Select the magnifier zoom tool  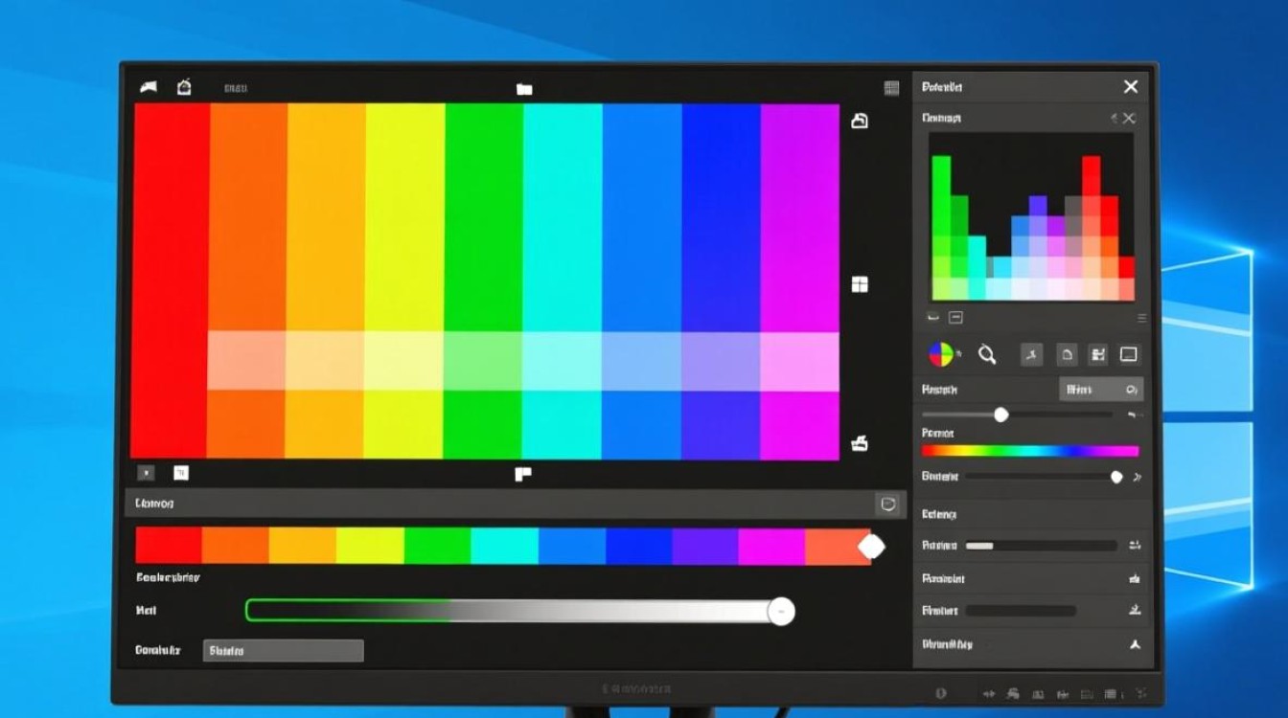[986, 355]
